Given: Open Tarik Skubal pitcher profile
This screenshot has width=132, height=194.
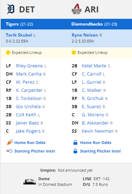Looking at the screenshot, I should pos(19,35).
